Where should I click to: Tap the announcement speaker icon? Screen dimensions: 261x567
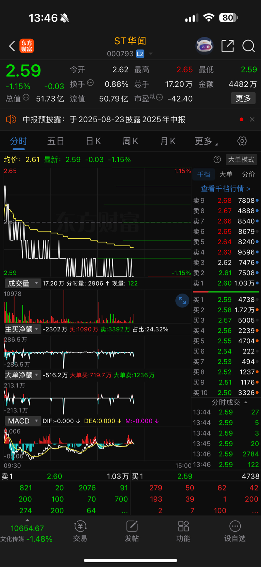coord(11,120)
